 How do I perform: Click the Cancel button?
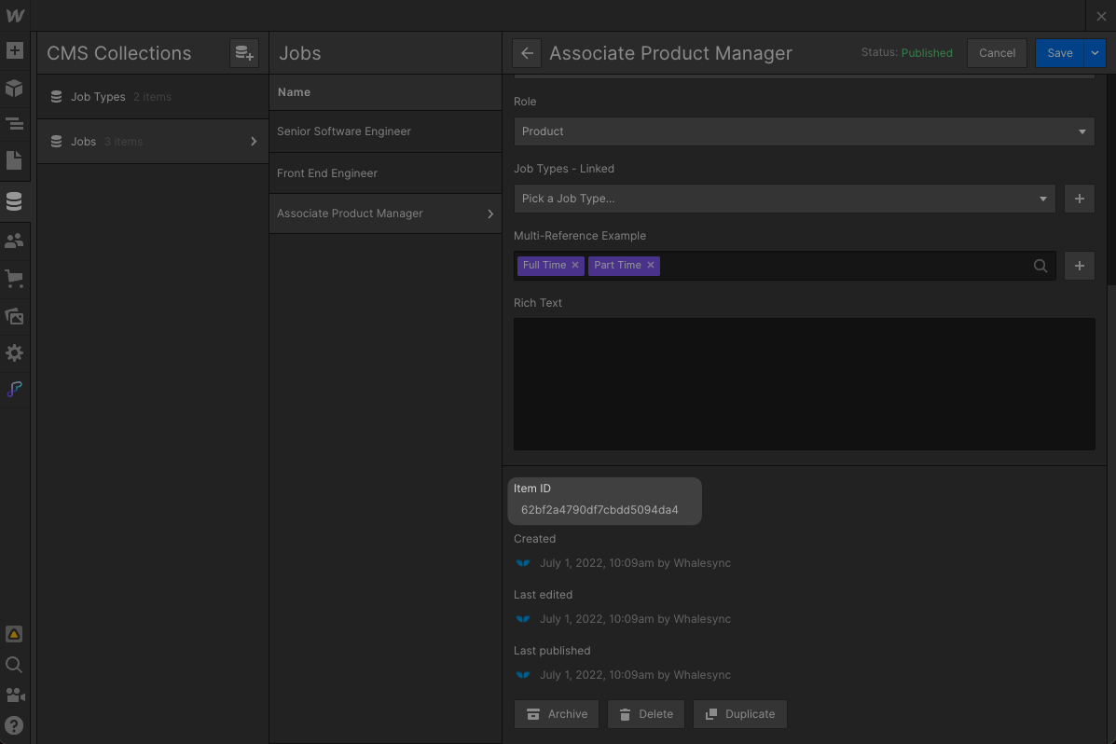[x=997, y=53]
